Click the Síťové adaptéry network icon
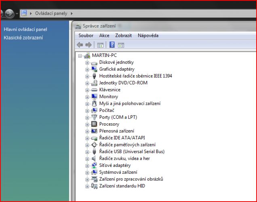Screen dimensions: 257x202 [x=94, y=166]
